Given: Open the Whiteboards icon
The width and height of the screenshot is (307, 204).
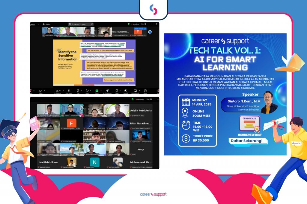Looking at the screenshot, I should (x=135, y=91).
